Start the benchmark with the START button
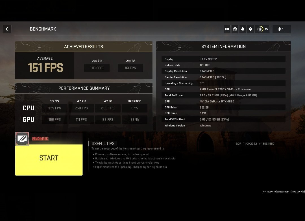The height and width of the screenshot is (221, 305). click(x=49, y=160)
